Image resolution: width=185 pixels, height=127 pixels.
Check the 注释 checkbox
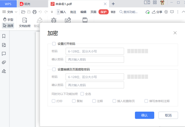(94, 101)
